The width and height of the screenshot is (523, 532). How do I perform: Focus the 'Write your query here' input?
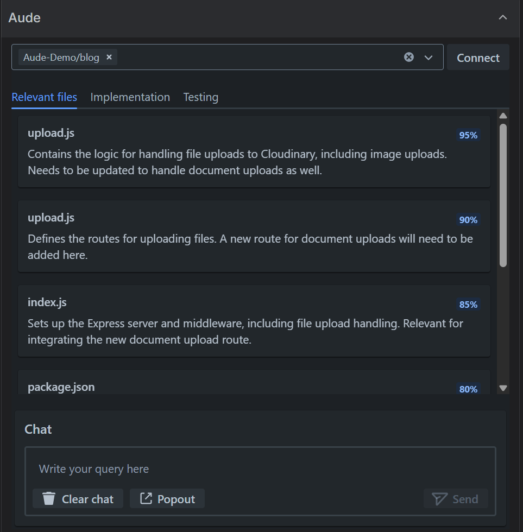[x=260, y=469]
